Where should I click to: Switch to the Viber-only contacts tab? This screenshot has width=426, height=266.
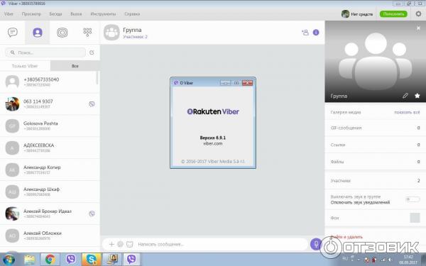tap(25, 66)
